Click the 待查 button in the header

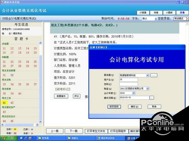click(156, 13)
